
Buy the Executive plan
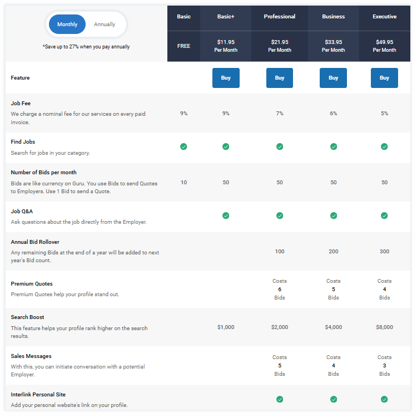click(384, 78)
